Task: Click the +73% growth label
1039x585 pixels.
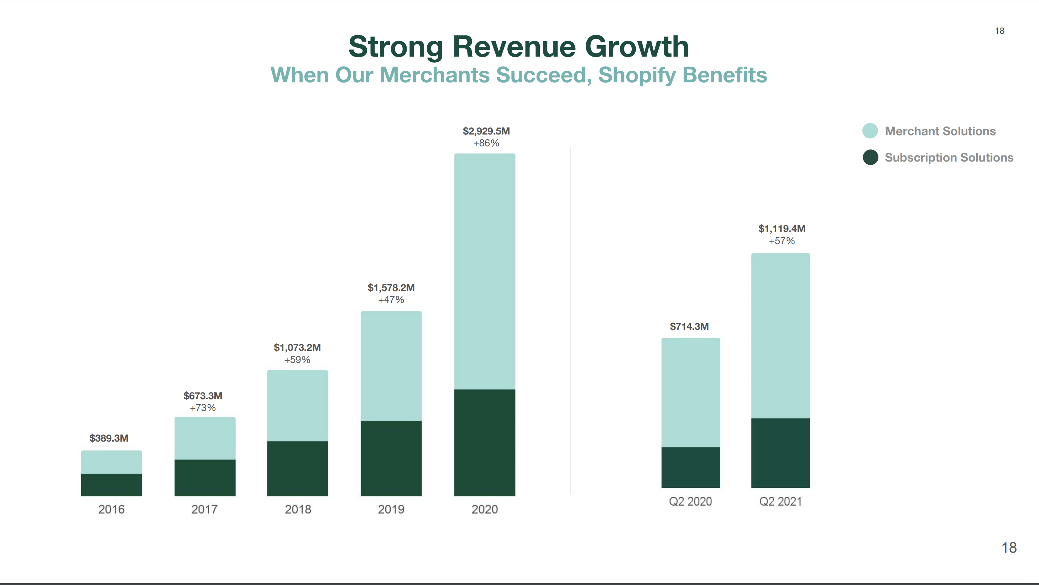Action: tap(203, 408)
